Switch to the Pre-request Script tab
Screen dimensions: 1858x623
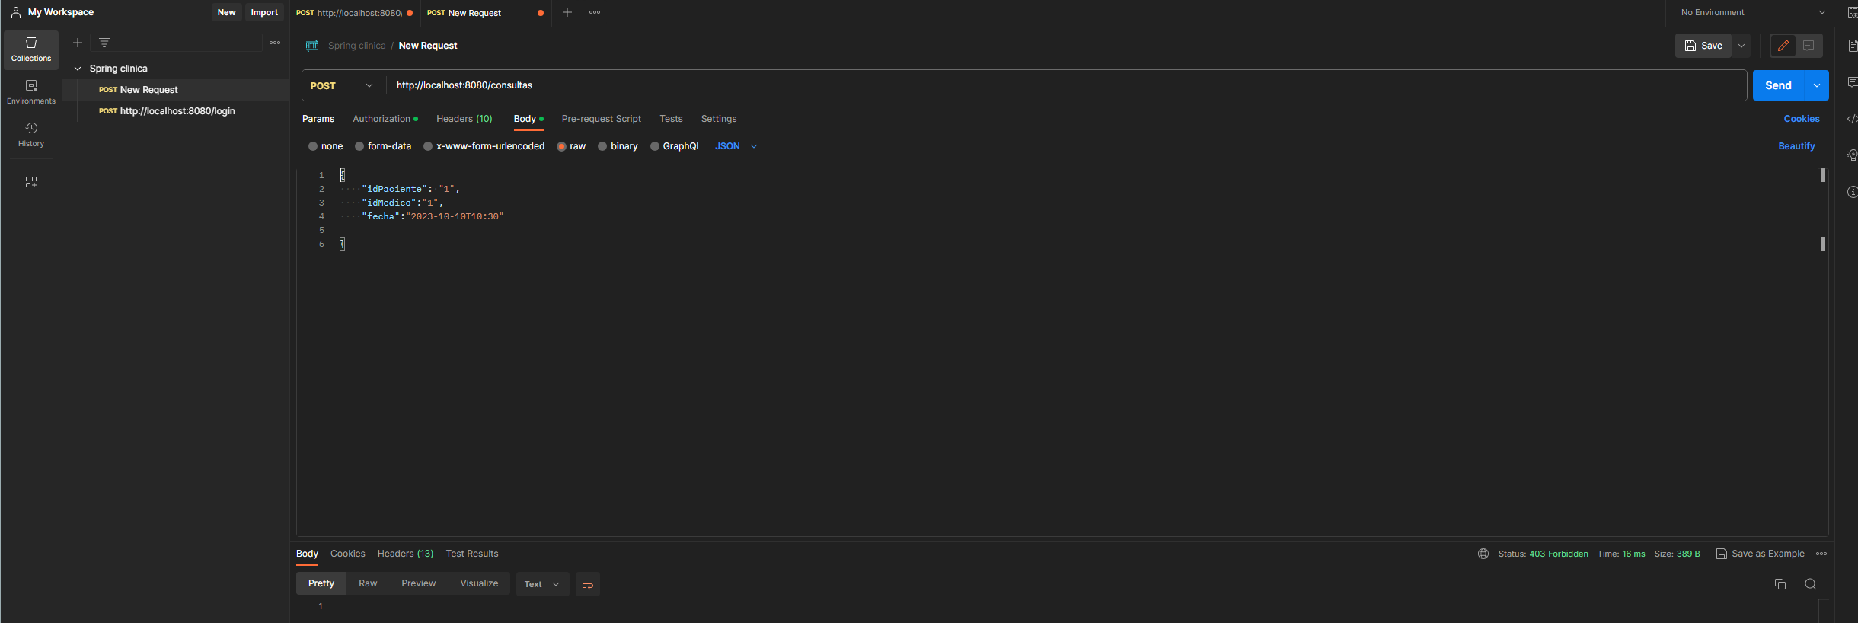click(602, 119)
